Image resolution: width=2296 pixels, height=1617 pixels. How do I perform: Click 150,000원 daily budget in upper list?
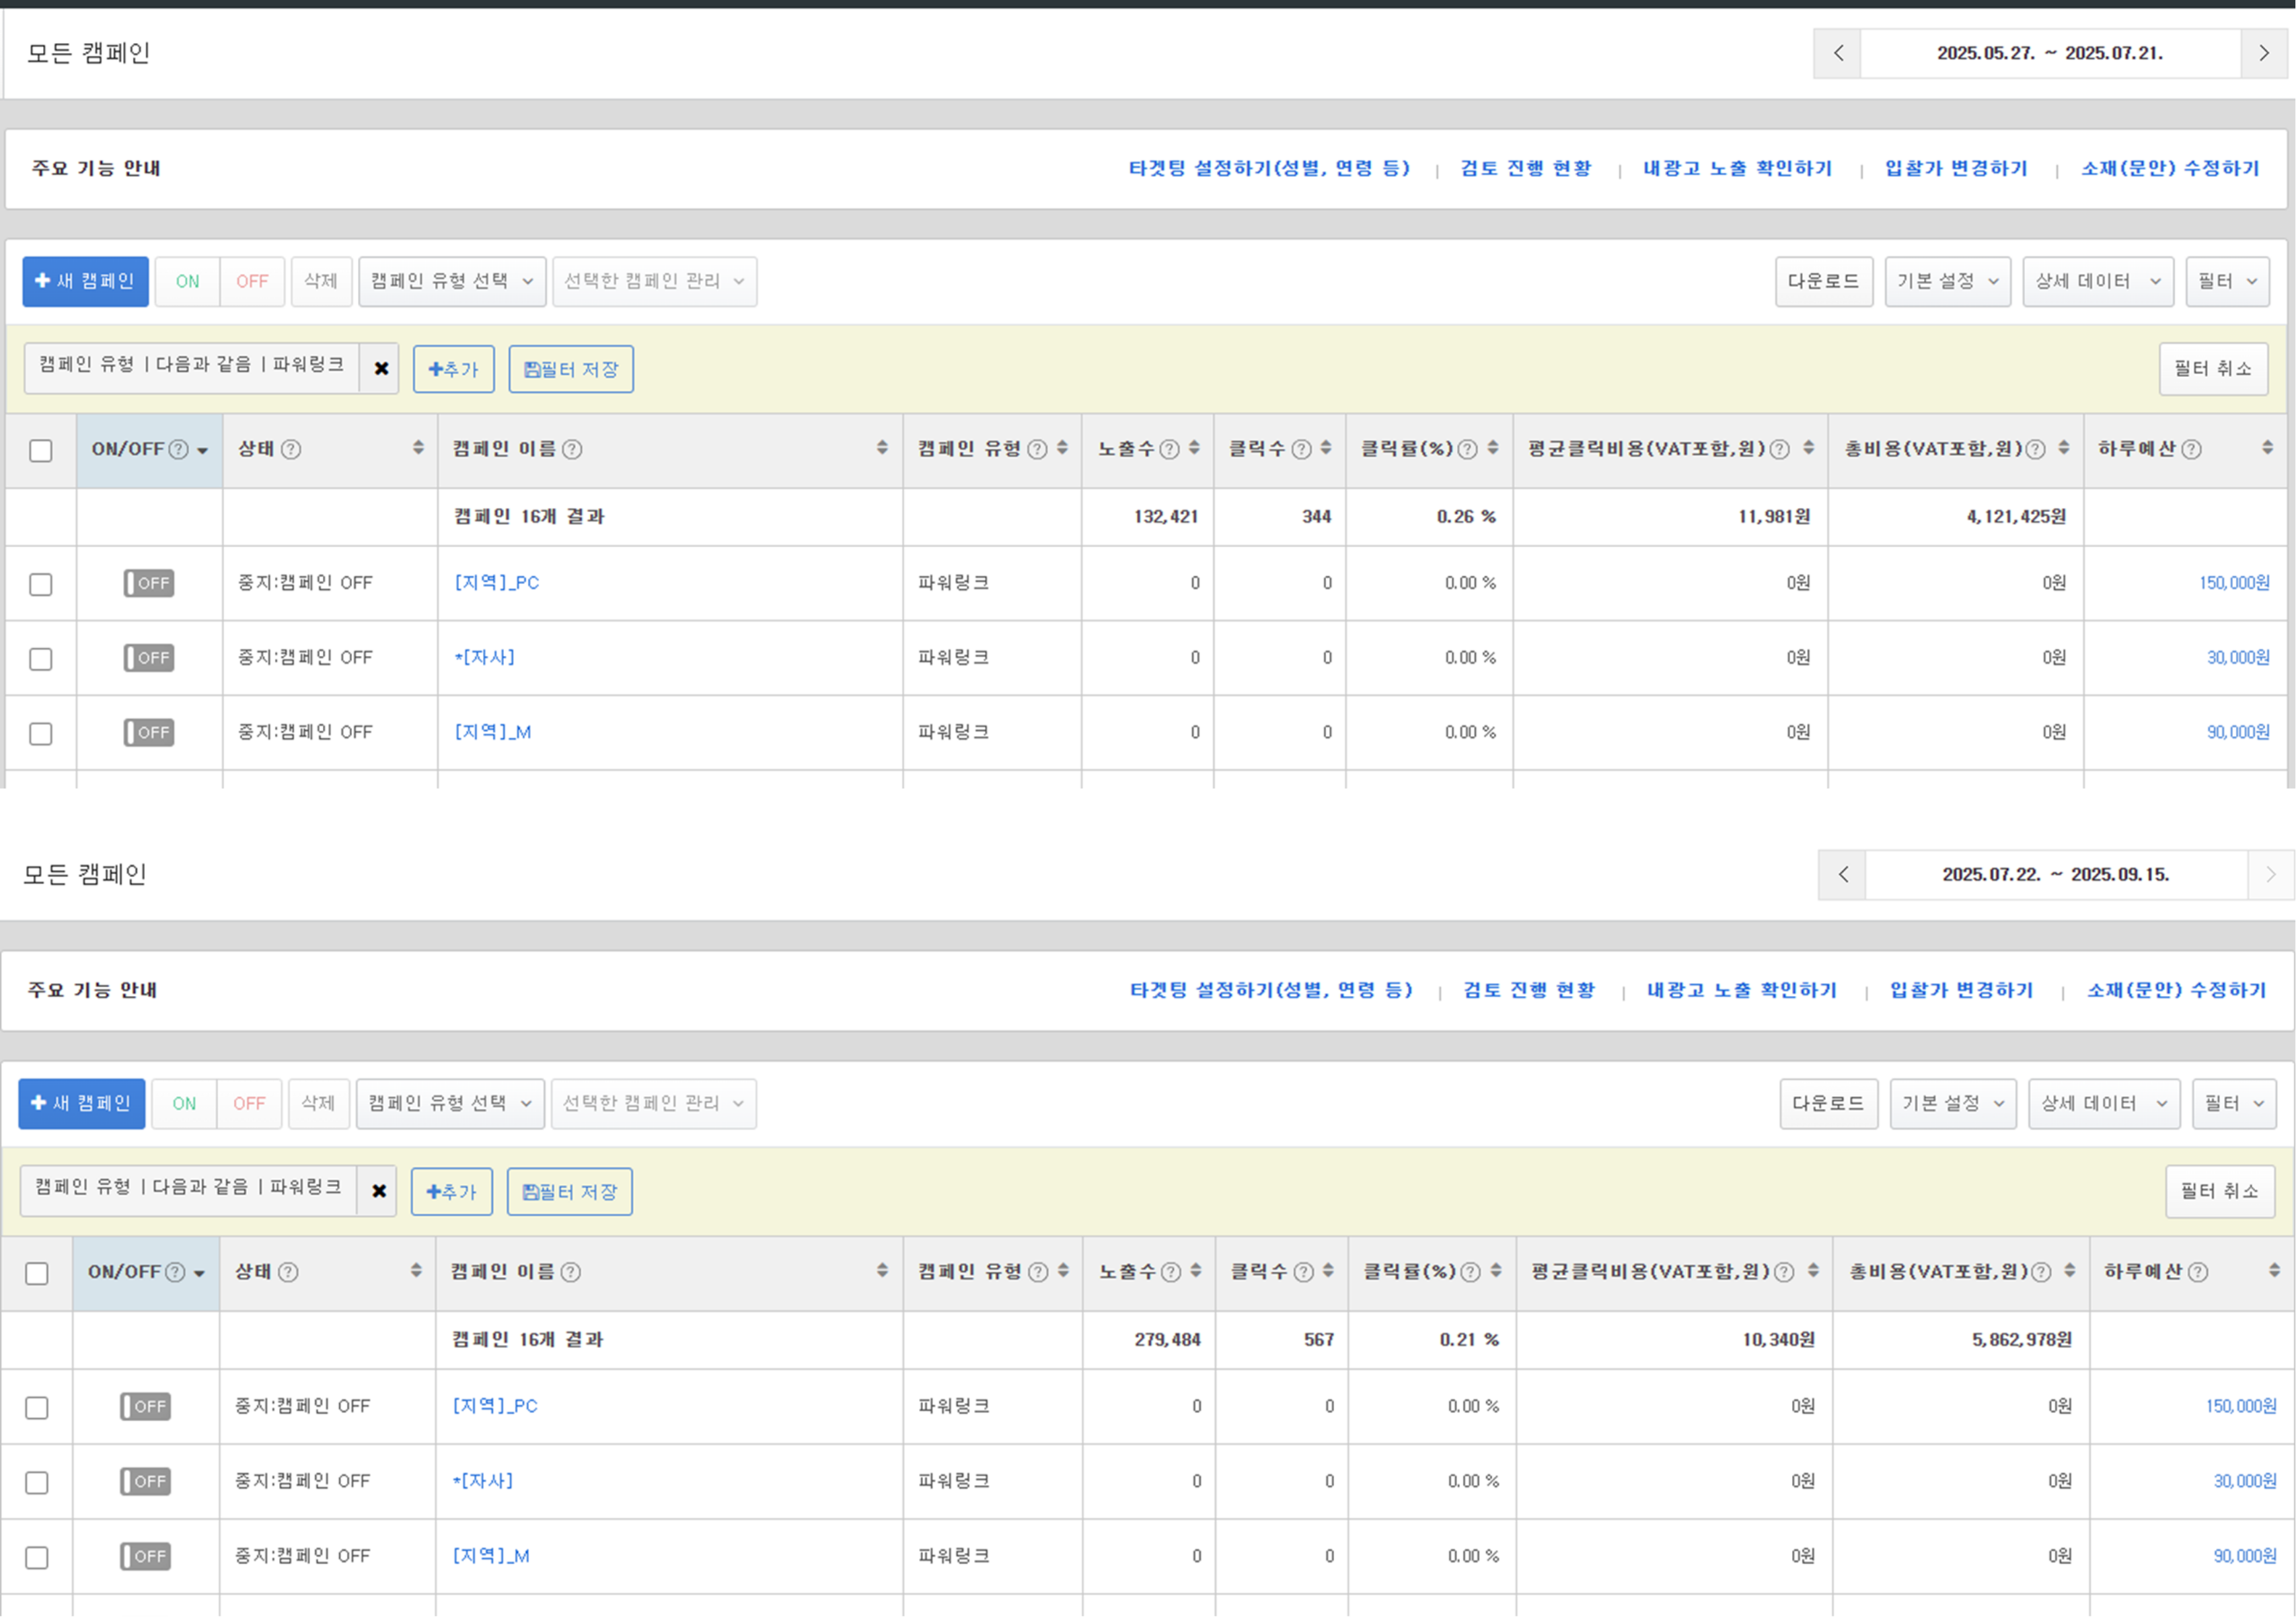point(2233,583)
